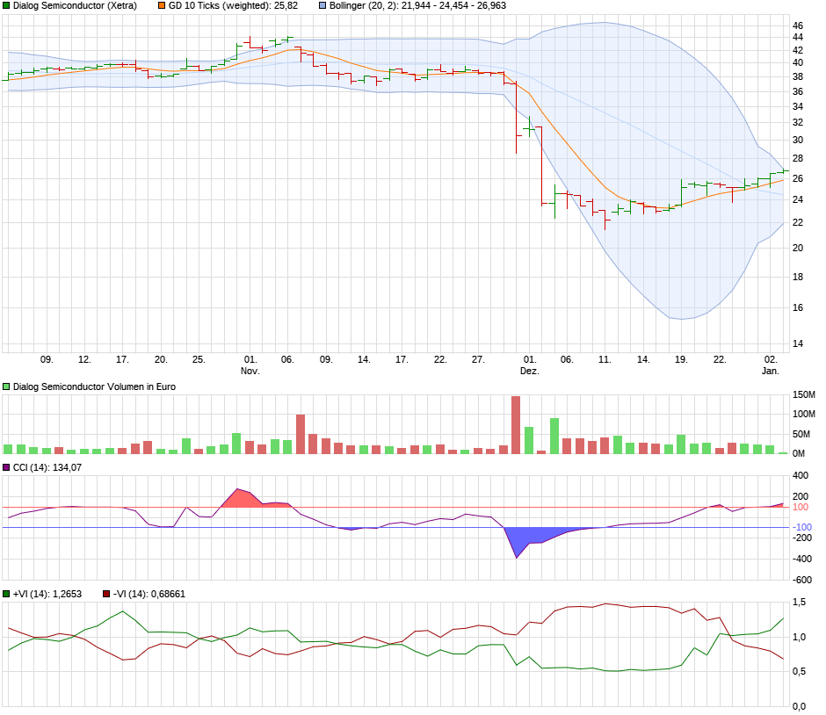The width and height of the screenshot is (826, 715).
Task: Click the '19.' December date label
Action: click(x=681, y=359)
